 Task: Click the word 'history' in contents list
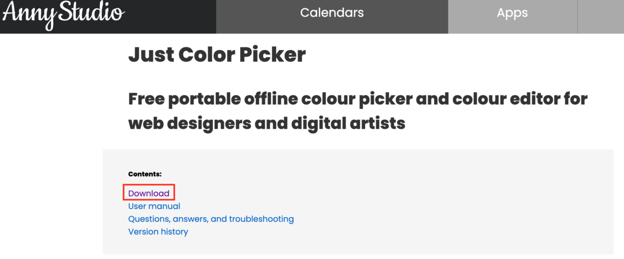173,231
